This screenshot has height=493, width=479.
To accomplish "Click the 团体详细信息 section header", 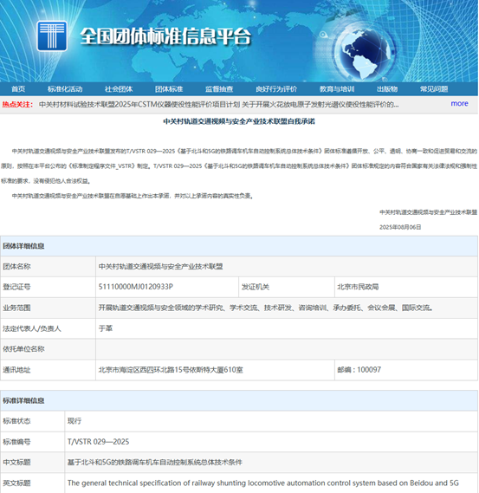I will point(239,246).
